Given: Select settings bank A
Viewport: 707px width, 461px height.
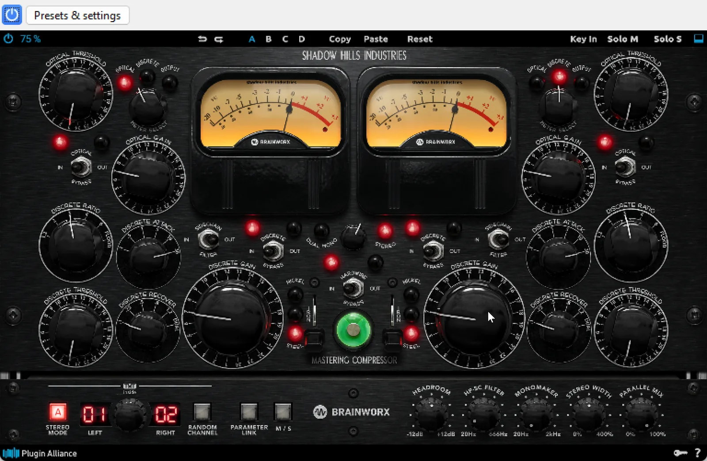Looking at the screenshot, I should pos(252,39).
